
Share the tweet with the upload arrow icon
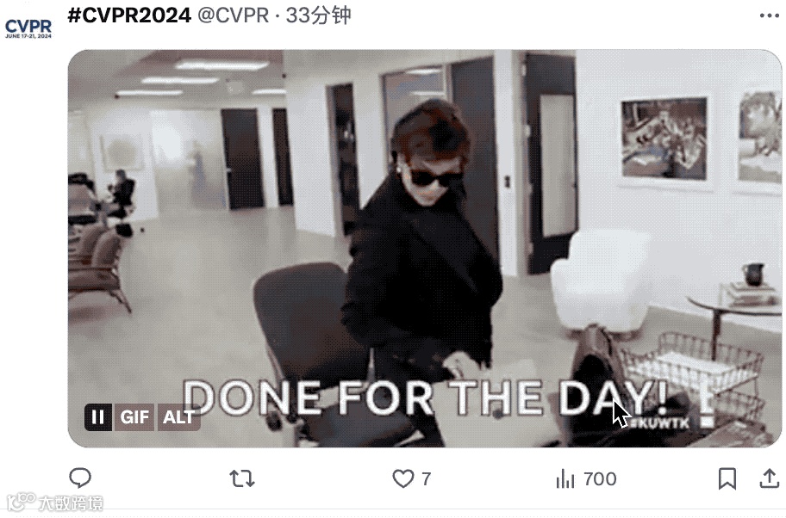(x=769, y=478)
